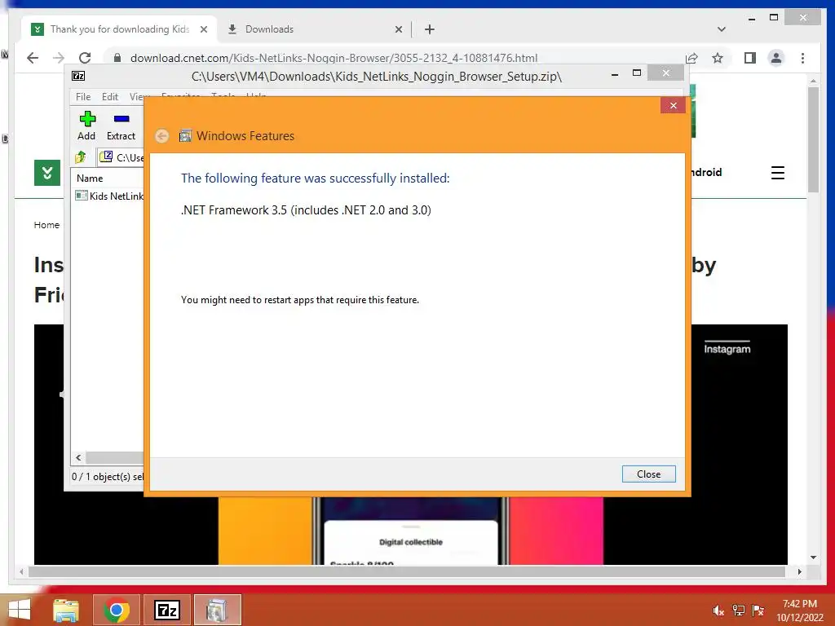This screenshot has width=835, height=626.
Task: Open the Windows Start button
Action: click(20, 610)
